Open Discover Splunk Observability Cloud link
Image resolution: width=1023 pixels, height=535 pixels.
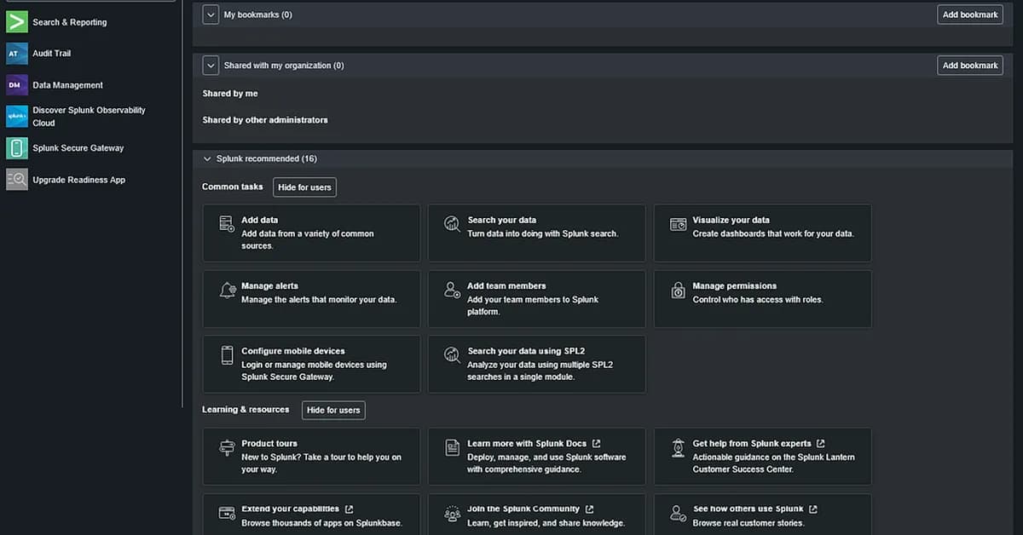[89, 117]
